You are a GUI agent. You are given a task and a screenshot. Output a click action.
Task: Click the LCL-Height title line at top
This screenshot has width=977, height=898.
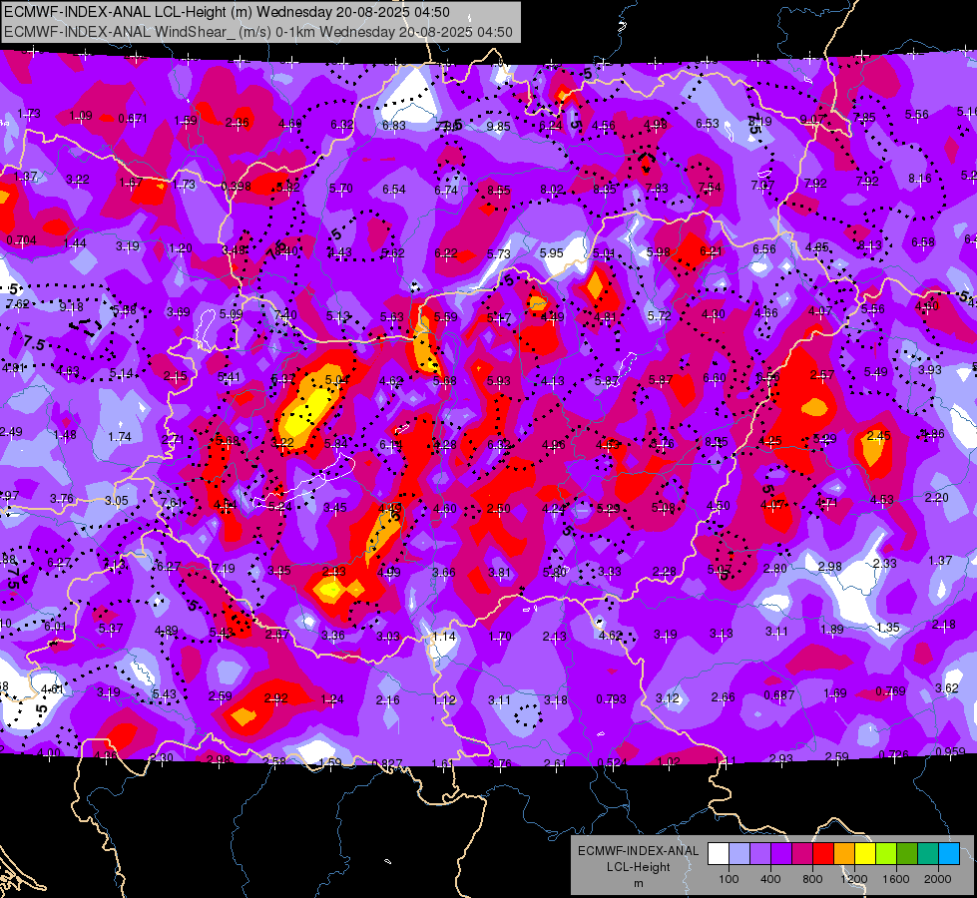(227, 12)
